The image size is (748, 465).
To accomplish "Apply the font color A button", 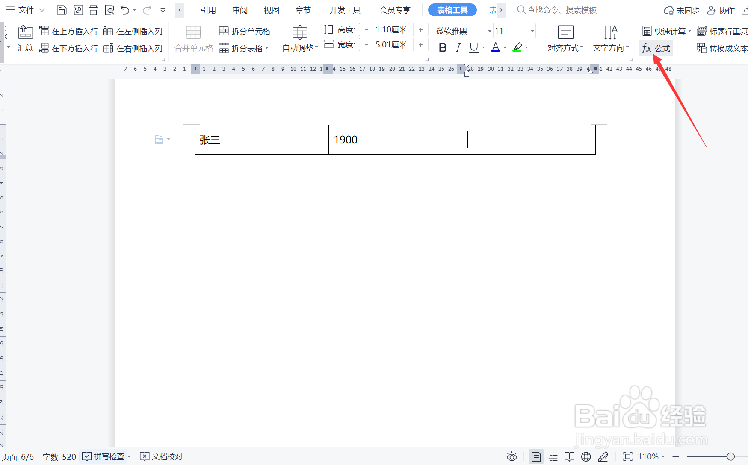I will click(x=495, y=47).
